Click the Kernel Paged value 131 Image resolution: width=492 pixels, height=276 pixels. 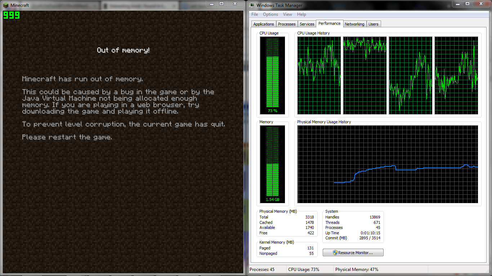(x=310, y=248)
